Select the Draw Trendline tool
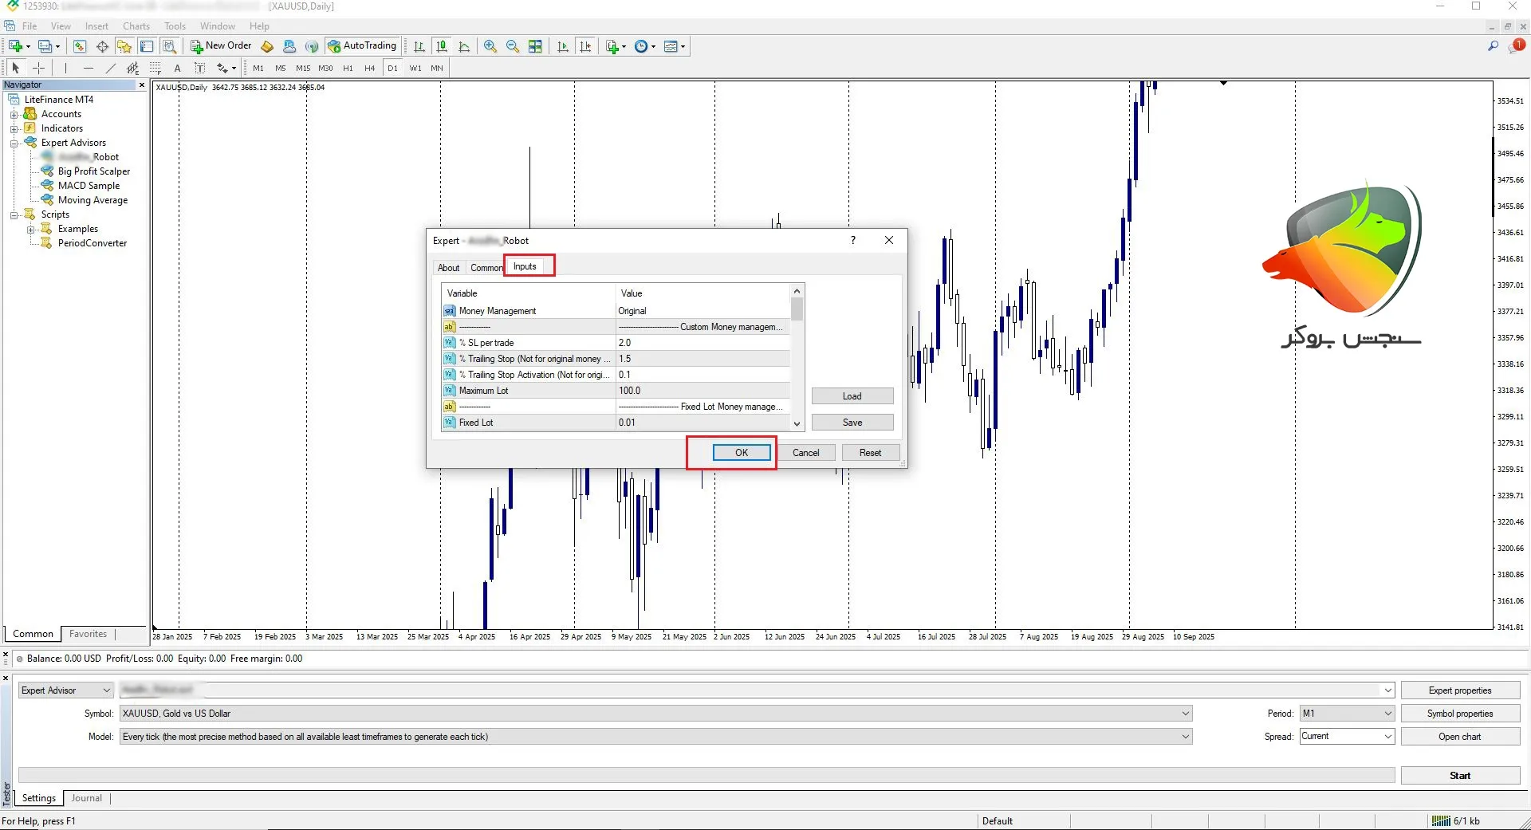This screenshot has width=1531, height=830. (111, 68)
